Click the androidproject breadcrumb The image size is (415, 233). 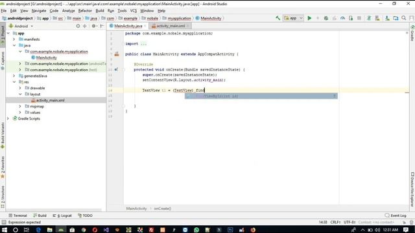coord(18,18)
